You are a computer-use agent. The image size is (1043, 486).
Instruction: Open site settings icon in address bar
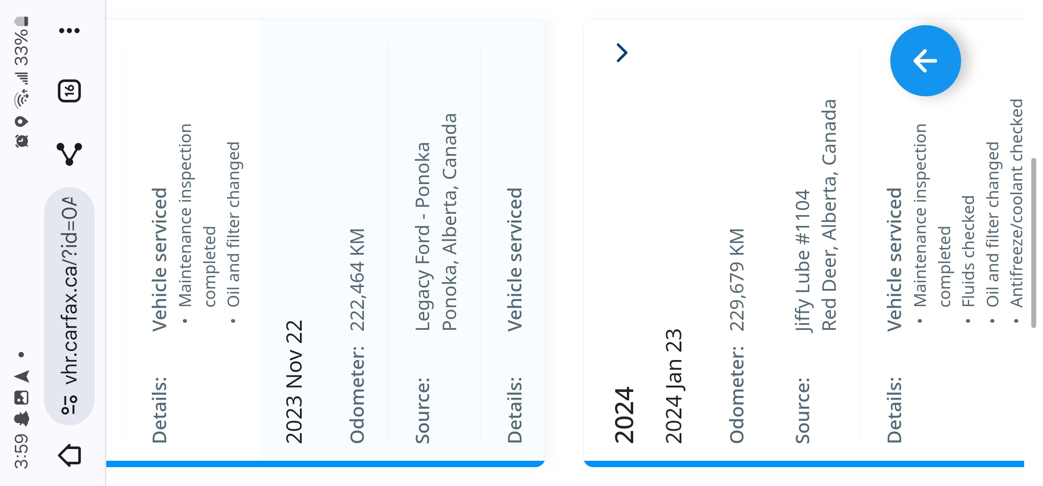(x=69, y=404)
